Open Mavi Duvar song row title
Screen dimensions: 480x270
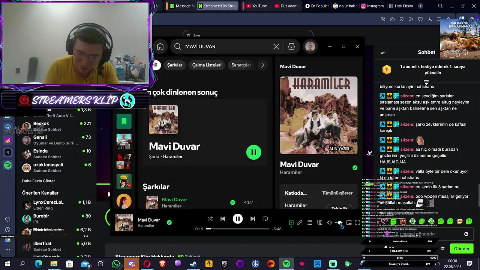174,199
